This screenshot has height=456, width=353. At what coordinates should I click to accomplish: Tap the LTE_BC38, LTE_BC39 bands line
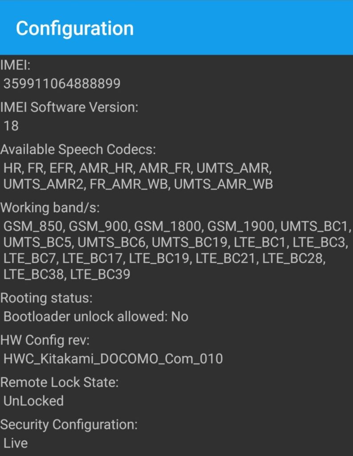[67, 274]
